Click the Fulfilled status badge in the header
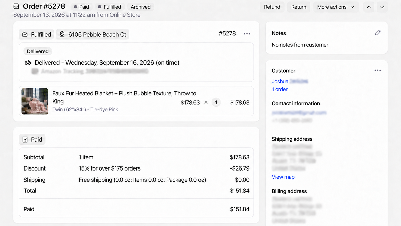Image resolution: width=401 pixels, height=226 pixels. click(109, 7)
